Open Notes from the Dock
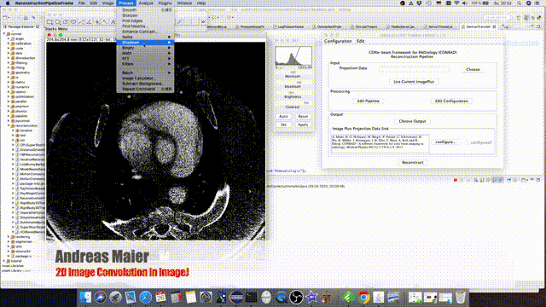This screenshot has height=307, width=546. click(x=191, y=298)
